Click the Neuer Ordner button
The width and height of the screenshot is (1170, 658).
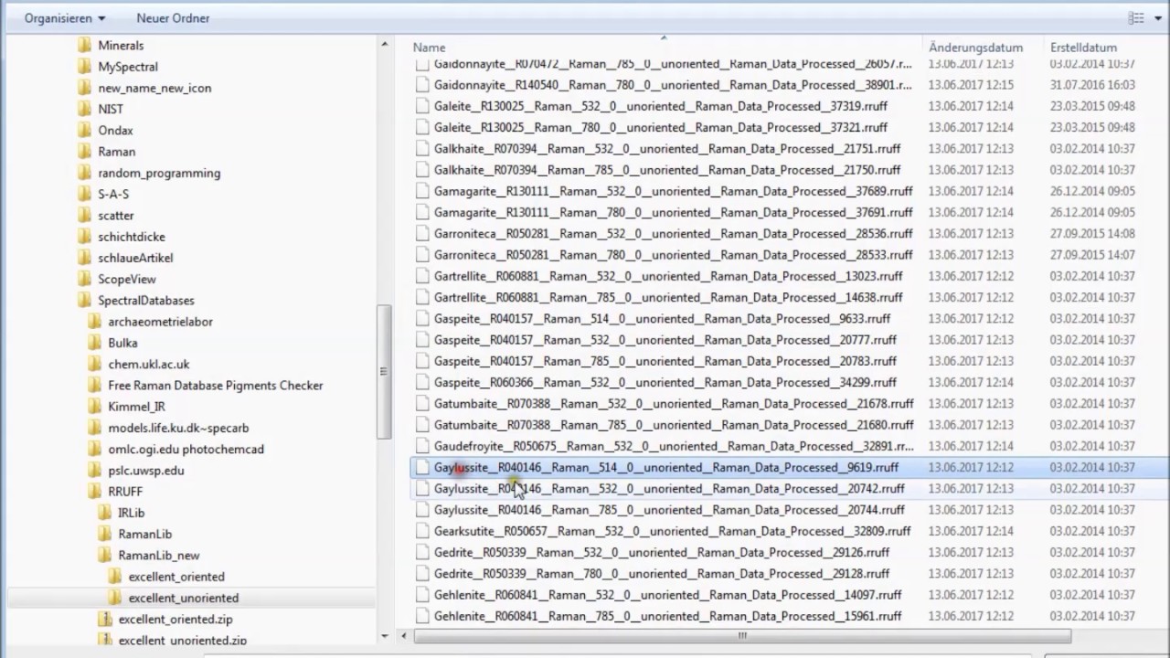click(x=173, y=18)
